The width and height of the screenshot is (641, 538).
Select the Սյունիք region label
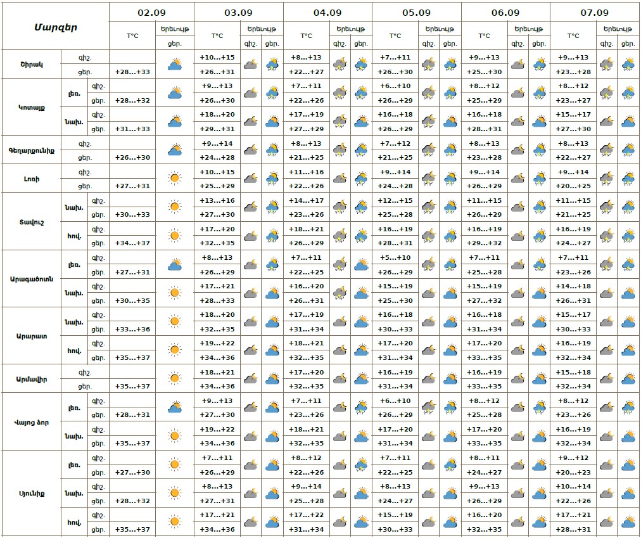(32, 494)
